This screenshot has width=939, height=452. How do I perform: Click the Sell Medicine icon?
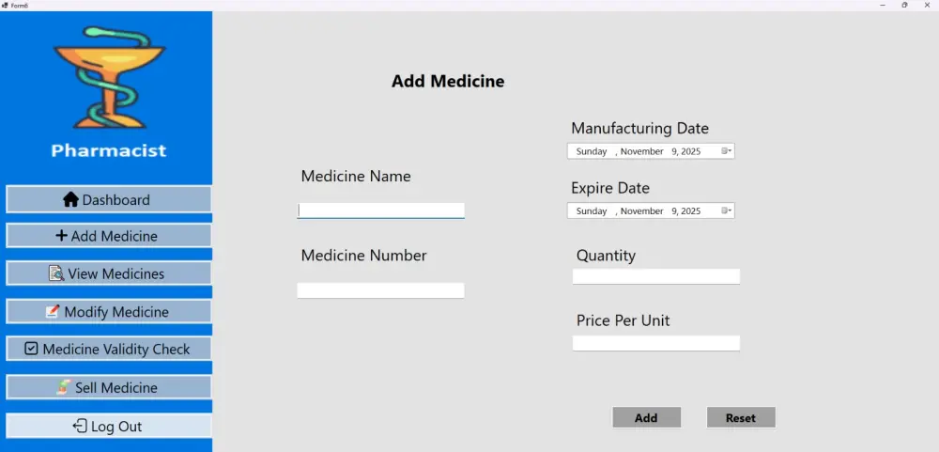pos(64,387)
